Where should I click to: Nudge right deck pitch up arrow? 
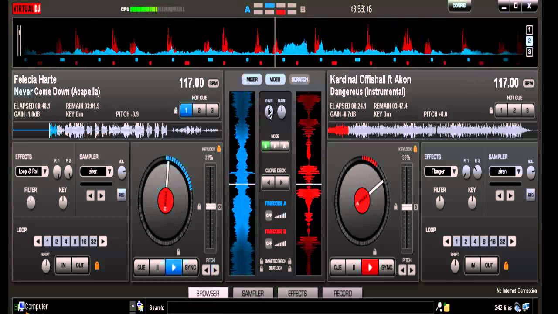click(411, 270)
